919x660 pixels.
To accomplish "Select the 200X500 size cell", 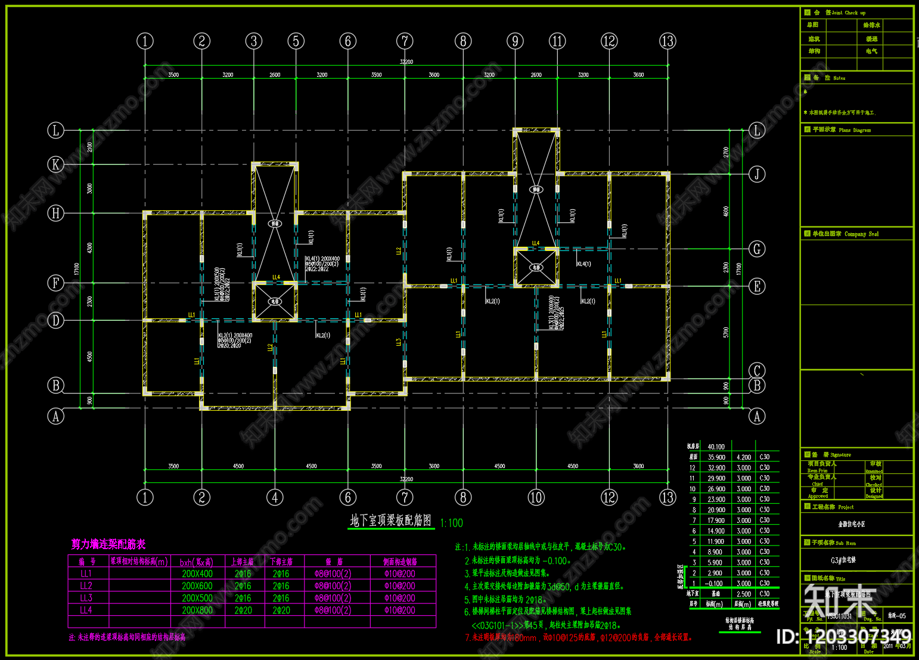I will point(197,598).
